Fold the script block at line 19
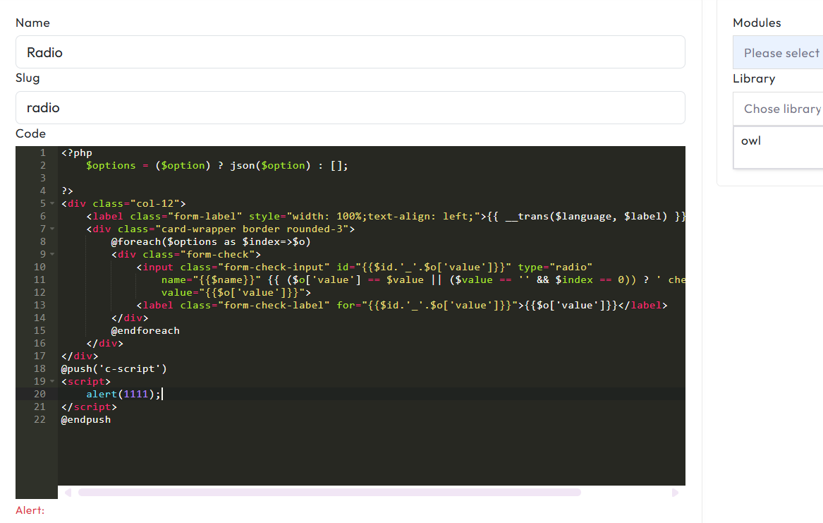 tap(52, 382)
